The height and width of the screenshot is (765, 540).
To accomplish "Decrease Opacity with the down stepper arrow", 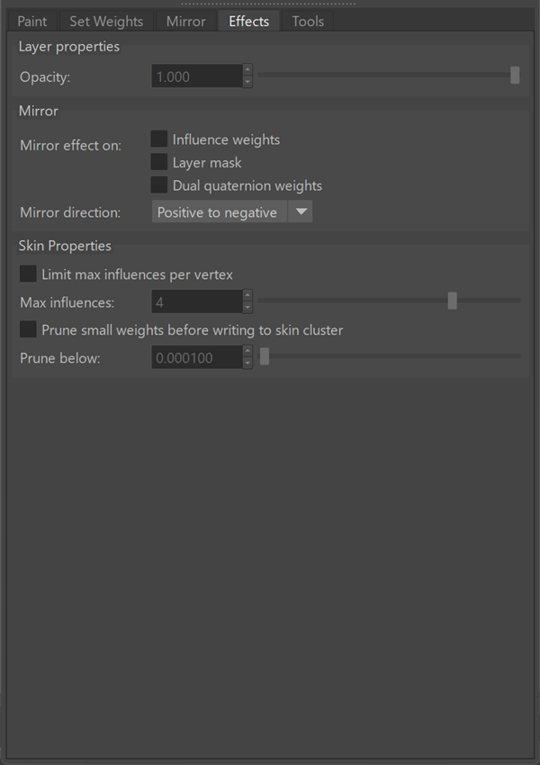I will [247, 82].
